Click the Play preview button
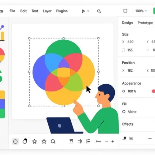Viewport: 155px width, 155px height. coord(83,11)
